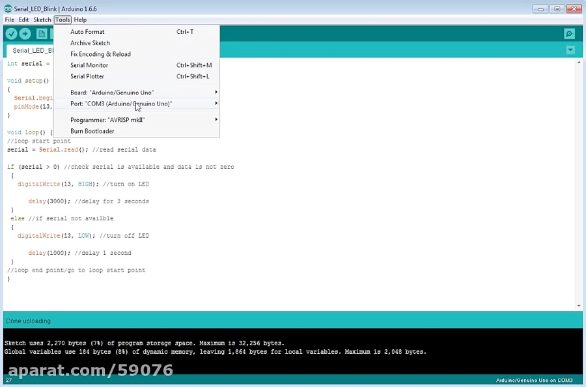Select Burn Bootloader menu item
The height and width of the screenshot is (387, 586).
92,131
